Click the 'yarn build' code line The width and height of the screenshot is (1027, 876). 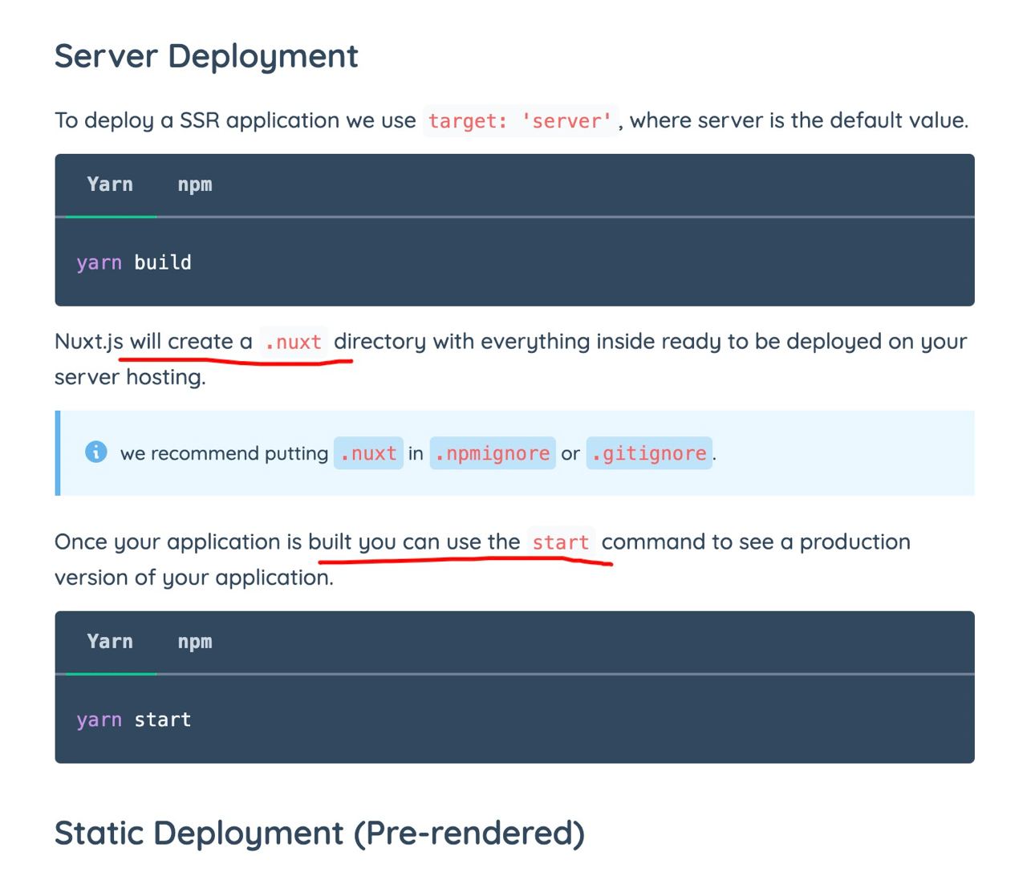[134, 262]
